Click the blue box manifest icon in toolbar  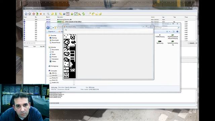pos(64,14)
